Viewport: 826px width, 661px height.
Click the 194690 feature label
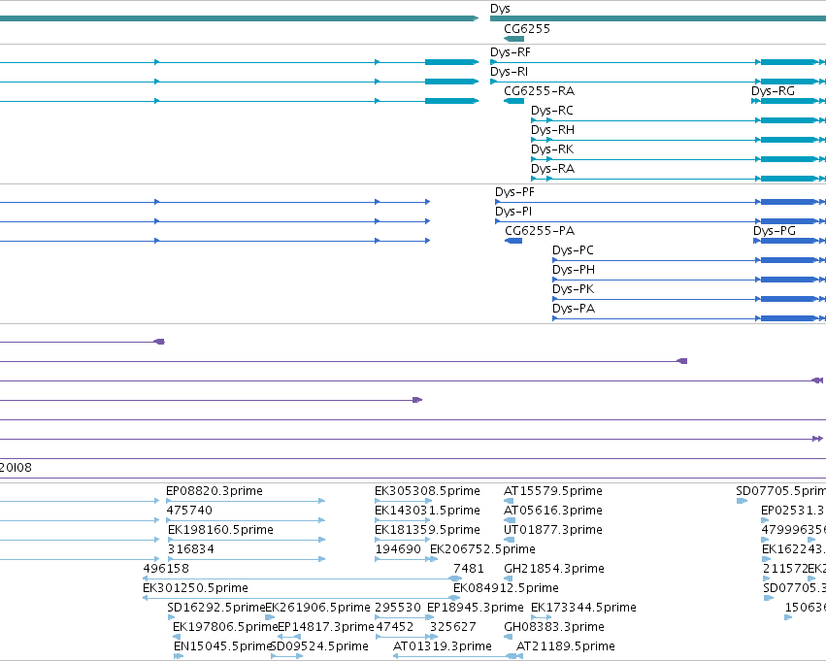398,550
